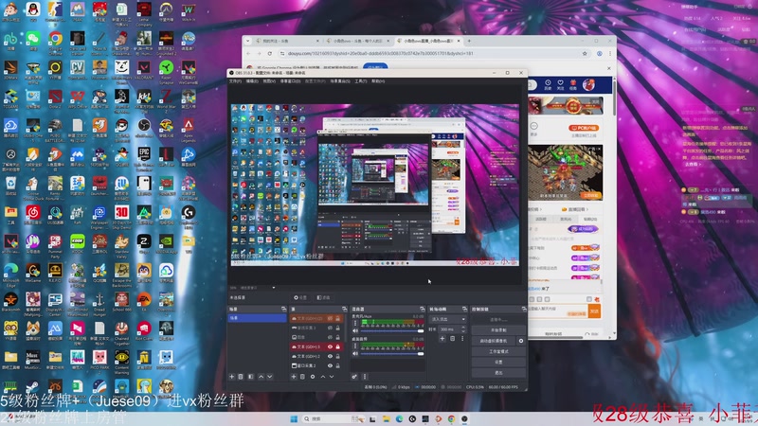Remove scene transition with trash icon
Viewport: 758px width, 426px height.
click(x=453, y=339)
